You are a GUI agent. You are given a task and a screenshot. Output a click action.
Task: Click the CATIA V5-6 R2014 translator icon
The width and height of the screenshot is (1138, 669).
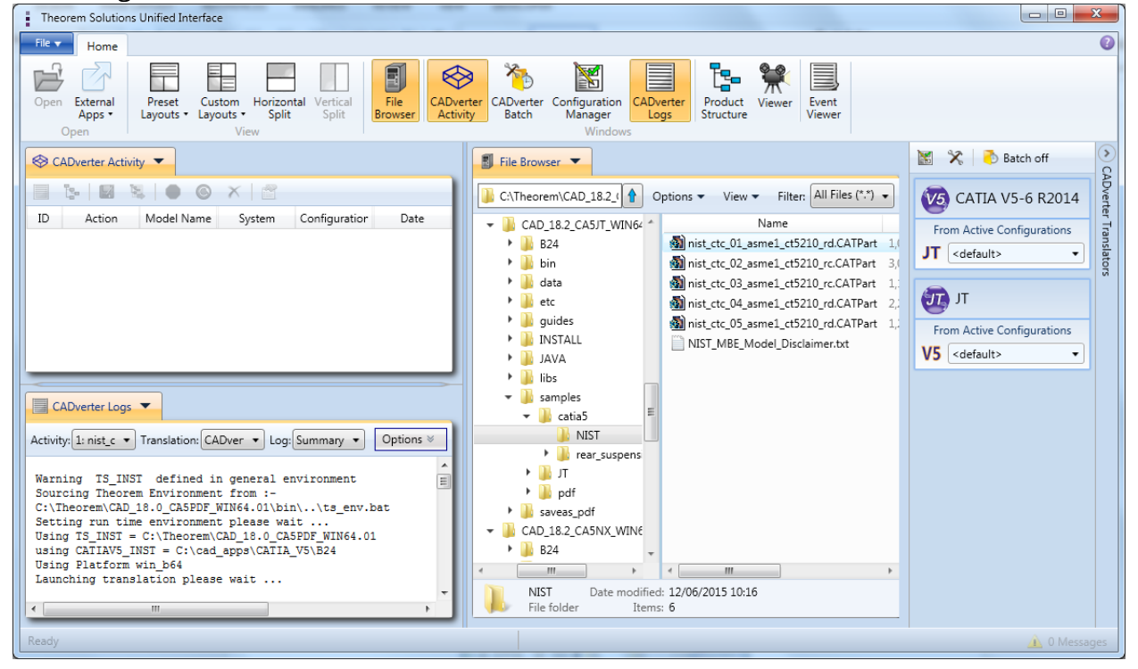(x=934, y=198)
